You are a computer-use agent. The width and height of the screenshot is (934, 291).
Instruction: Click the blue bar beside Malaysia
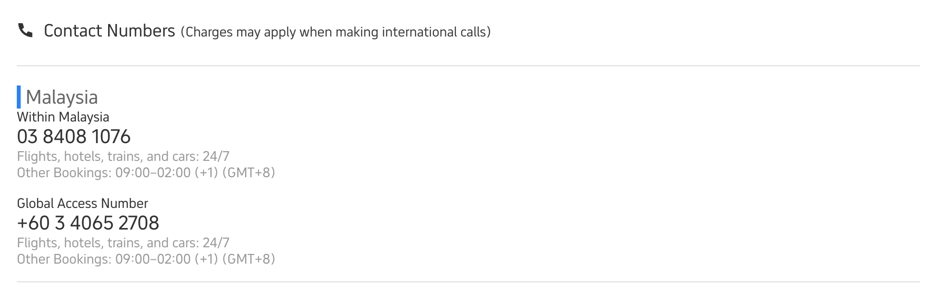click(19, 97)
